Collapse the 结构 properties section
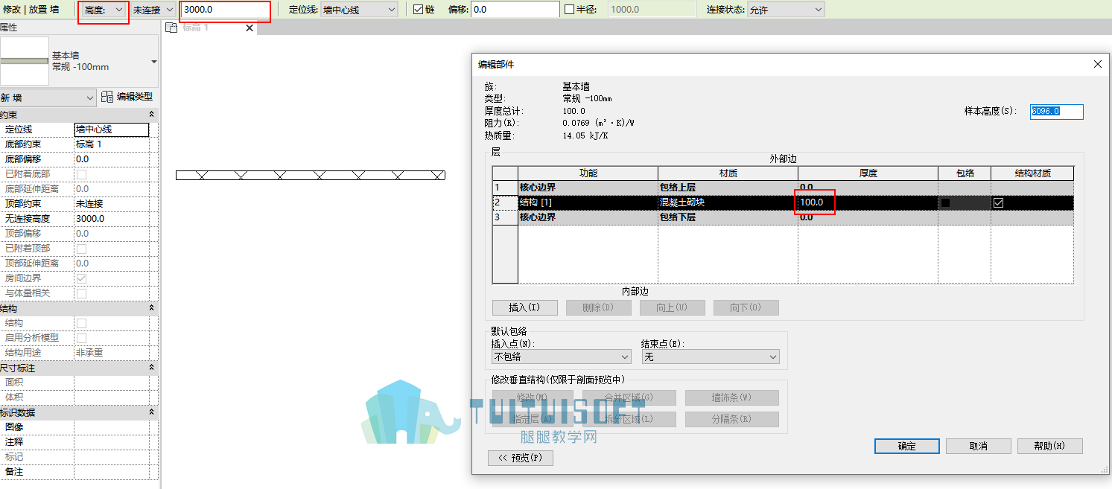The height and width of the screenshot is (489, 1112). pos(152,308)
